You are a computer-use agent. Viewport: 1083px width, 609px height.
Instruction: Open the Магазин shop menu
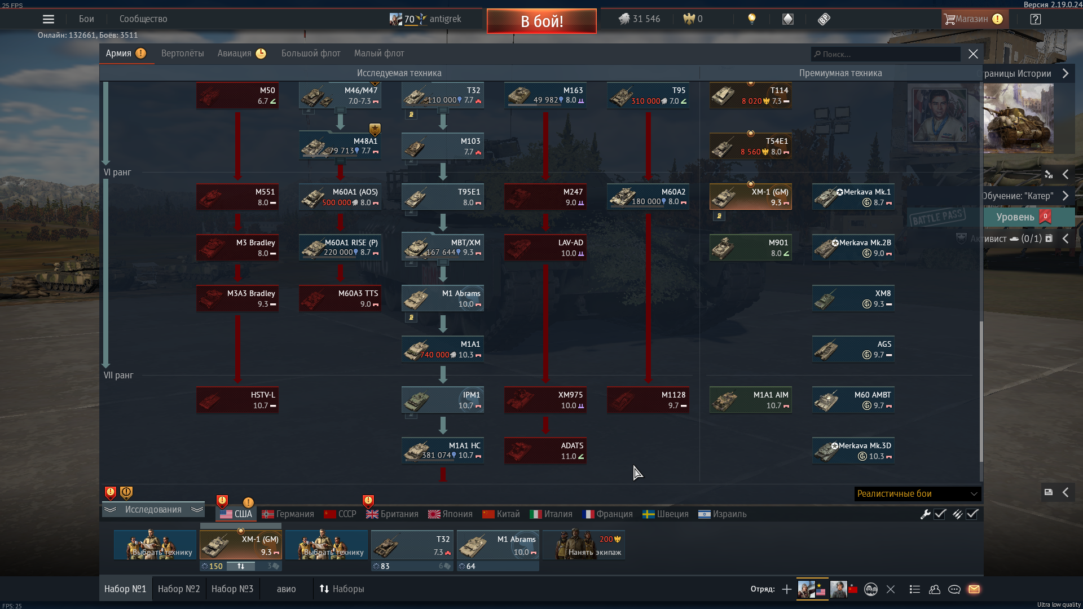point(974,19)
